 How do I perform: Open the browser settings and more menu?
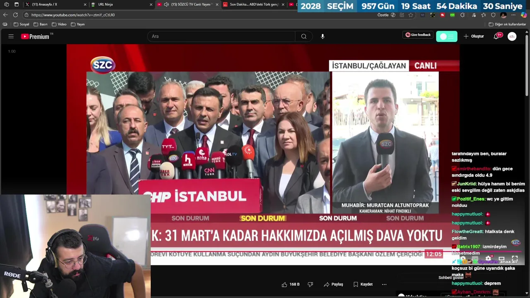513,15
